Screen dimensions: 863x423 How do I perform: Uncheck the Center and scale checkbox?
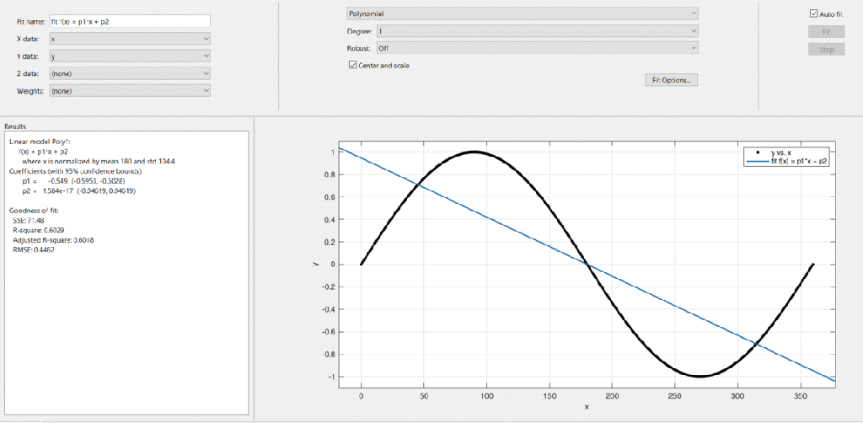(353, 65)
